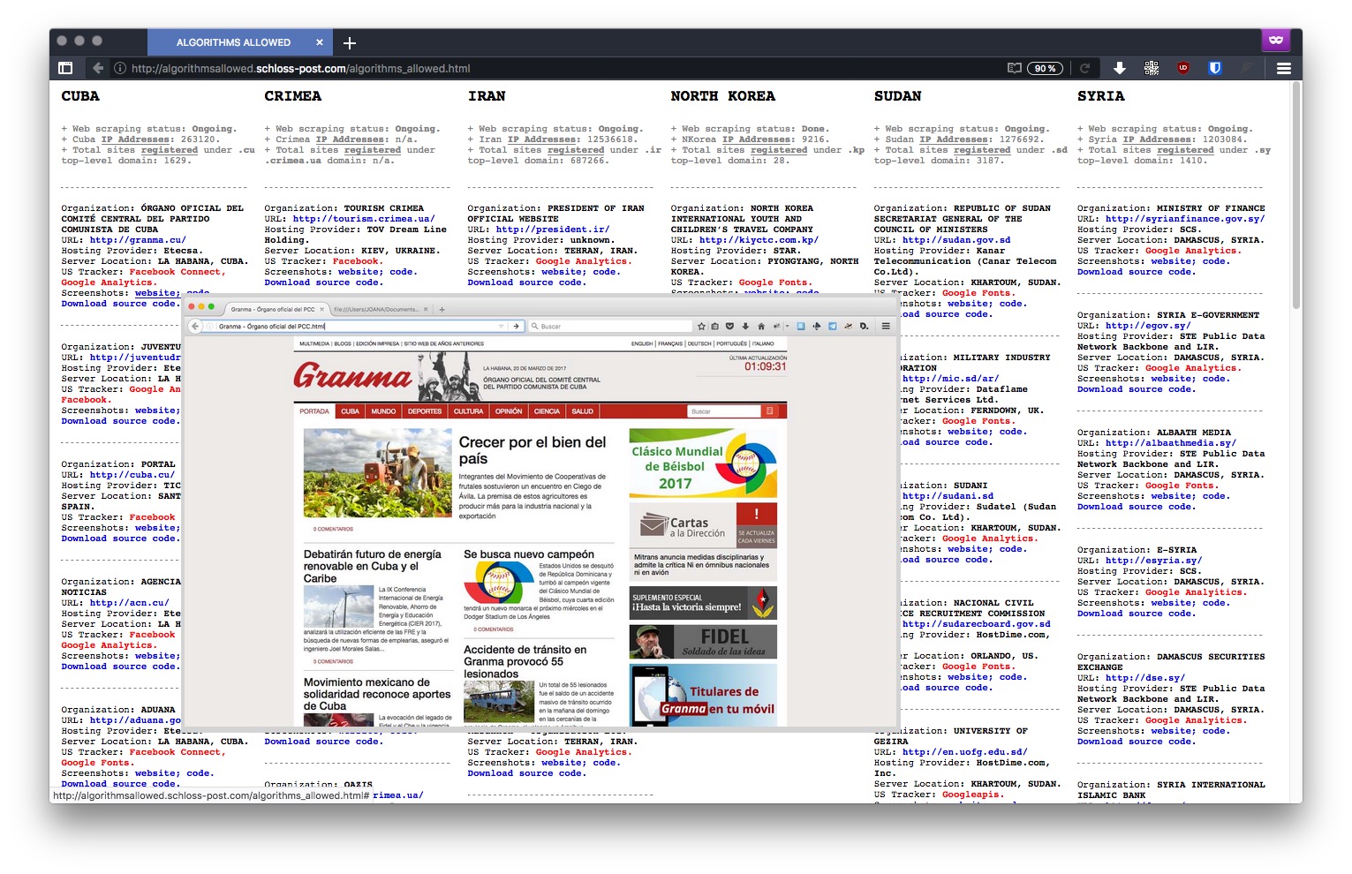Screen dimensions: 1352x874
Task: Grab the page's vertical scrollbar
Action: (x=1296, y=194)
